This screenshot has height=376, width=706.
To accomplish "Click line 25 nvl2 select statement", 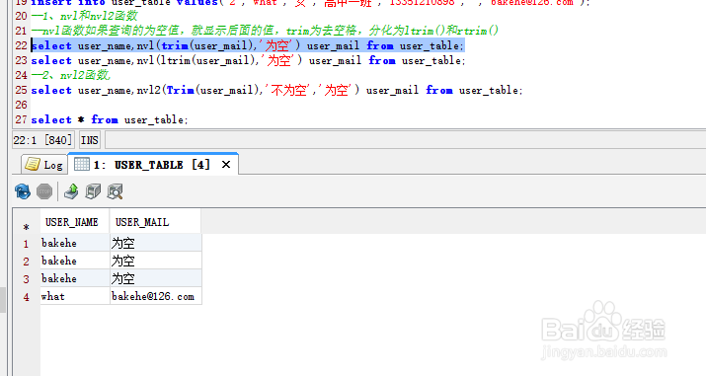I will [276, 90].
